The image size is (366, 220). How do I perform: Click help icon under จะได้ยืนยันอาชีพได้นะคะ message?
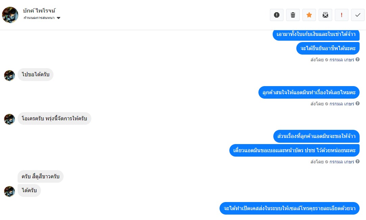click(x=357, y=60)
